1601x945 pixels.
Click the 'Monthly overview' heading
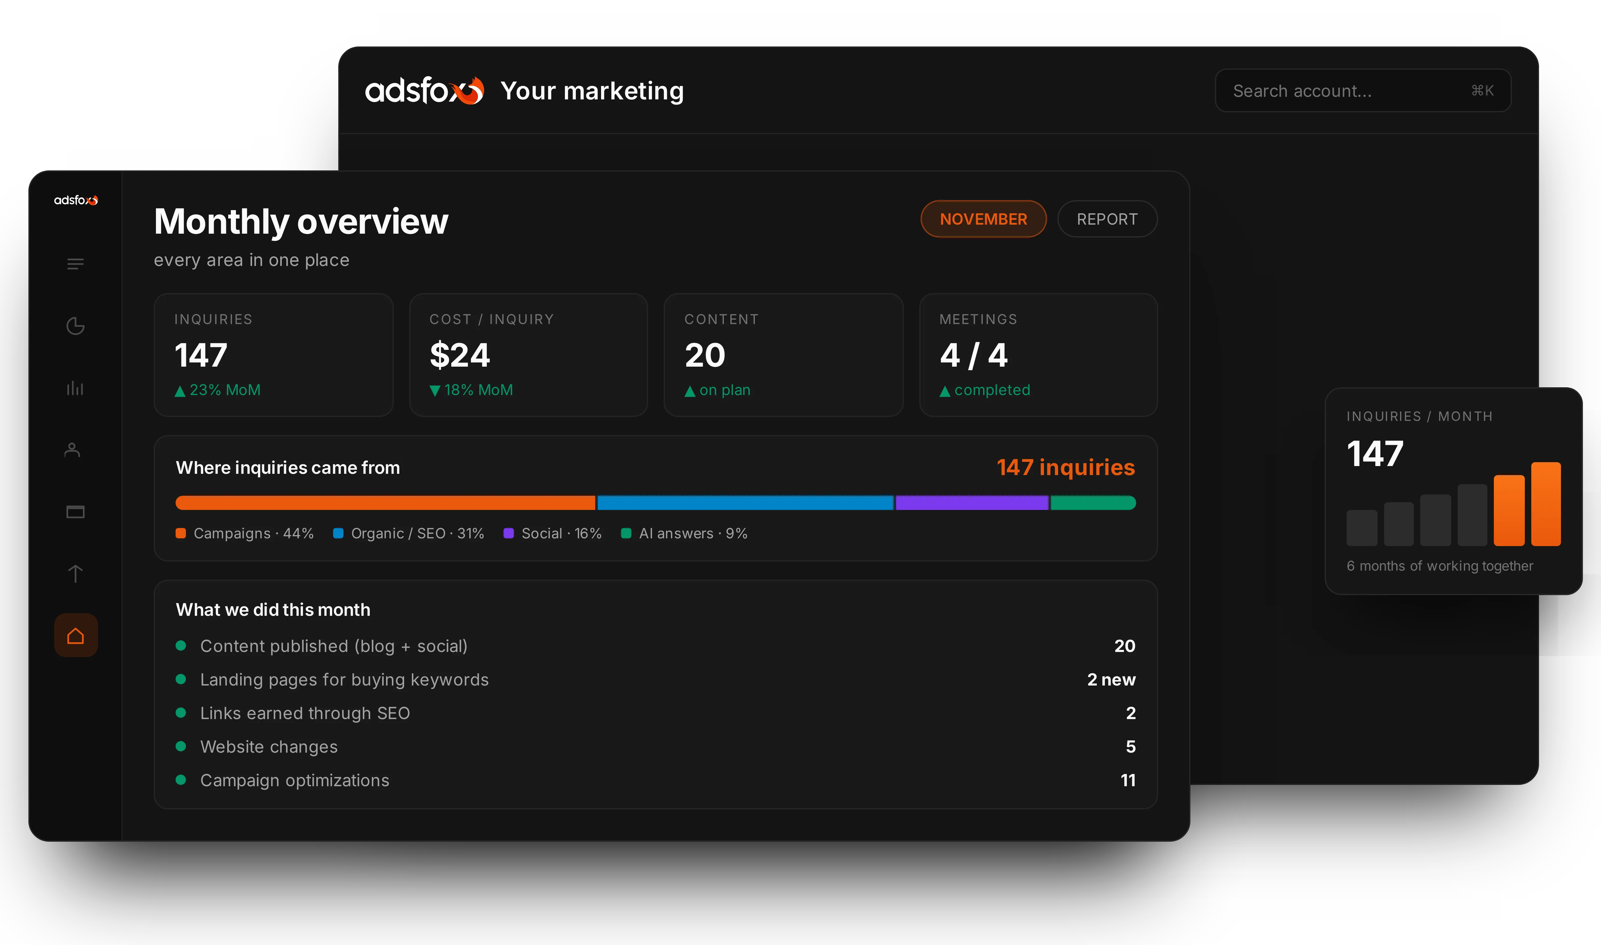pyautogui.click(x=301, y=221)
